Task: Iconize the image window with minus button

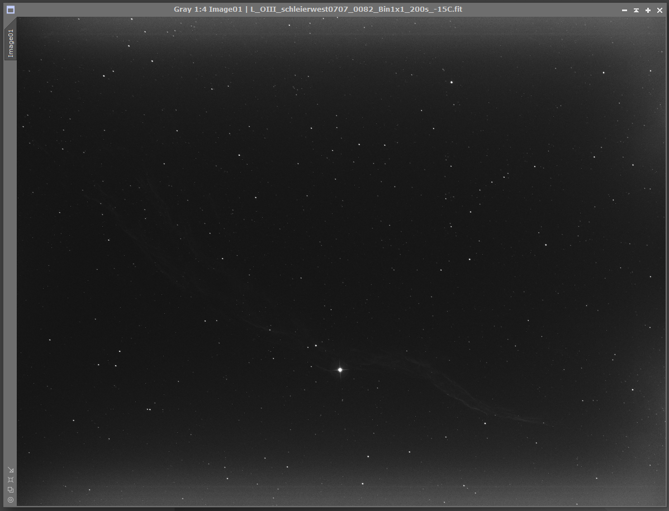Action: [624, 10]
